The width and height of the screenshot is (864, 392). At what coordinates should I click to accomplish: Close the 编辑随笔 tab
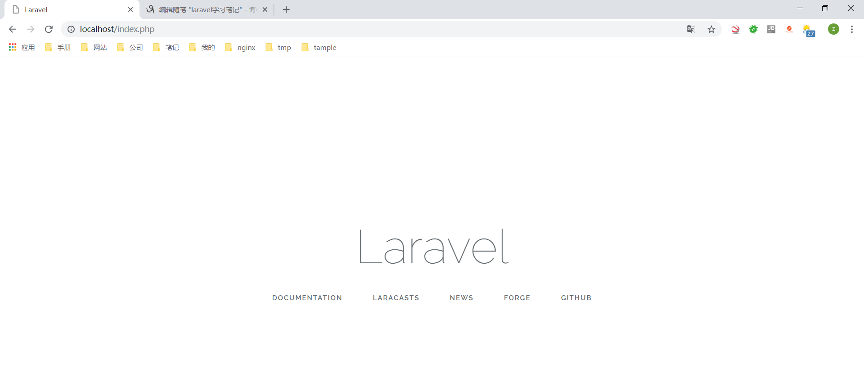(x=265, y=9)
